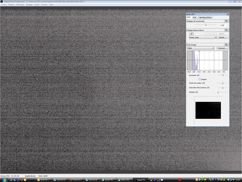
Task: Switch to the clément.xls taskbar window
Action: click(x=60, y=180)
